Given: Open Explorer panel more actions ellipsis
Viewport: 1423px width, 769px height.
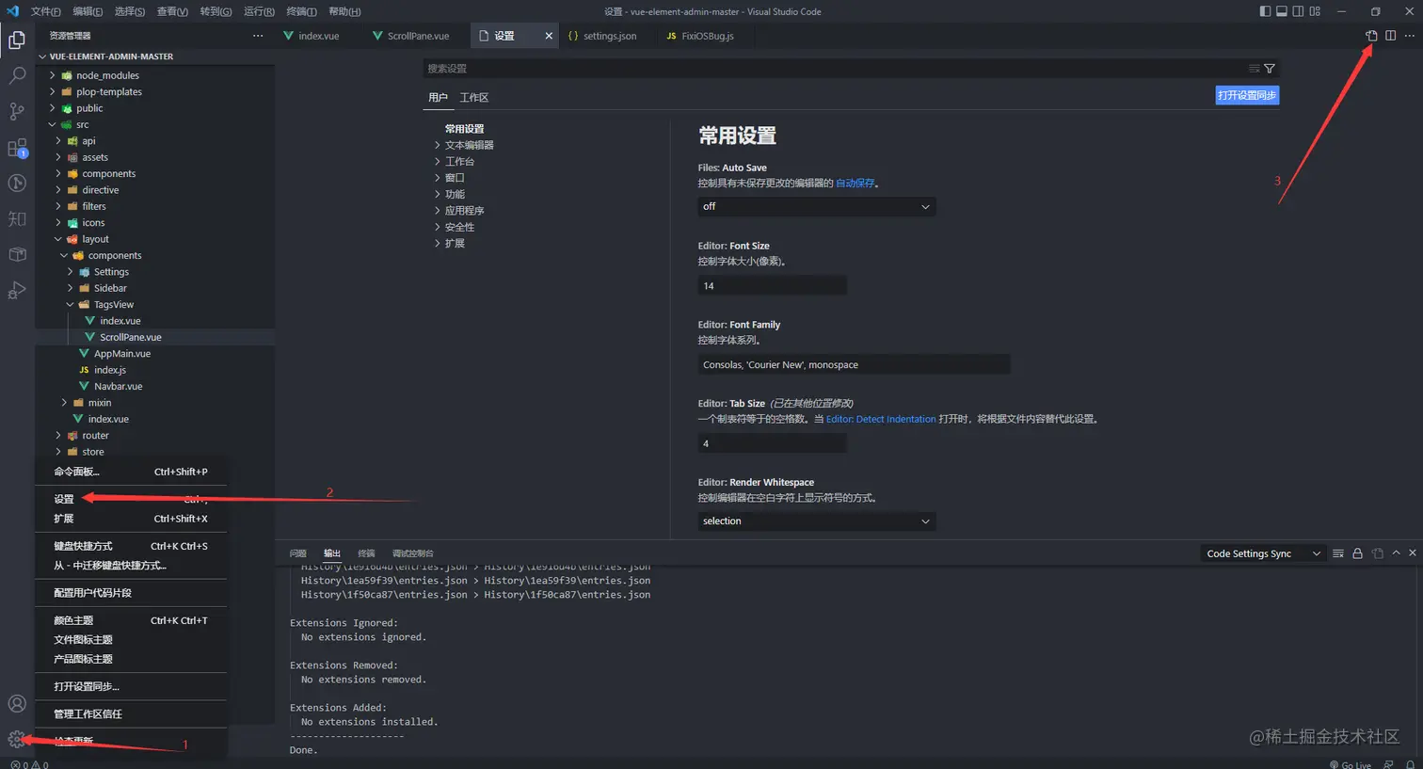Looking at the screenshot, I should pyautogui.click(x=258, y=36).
